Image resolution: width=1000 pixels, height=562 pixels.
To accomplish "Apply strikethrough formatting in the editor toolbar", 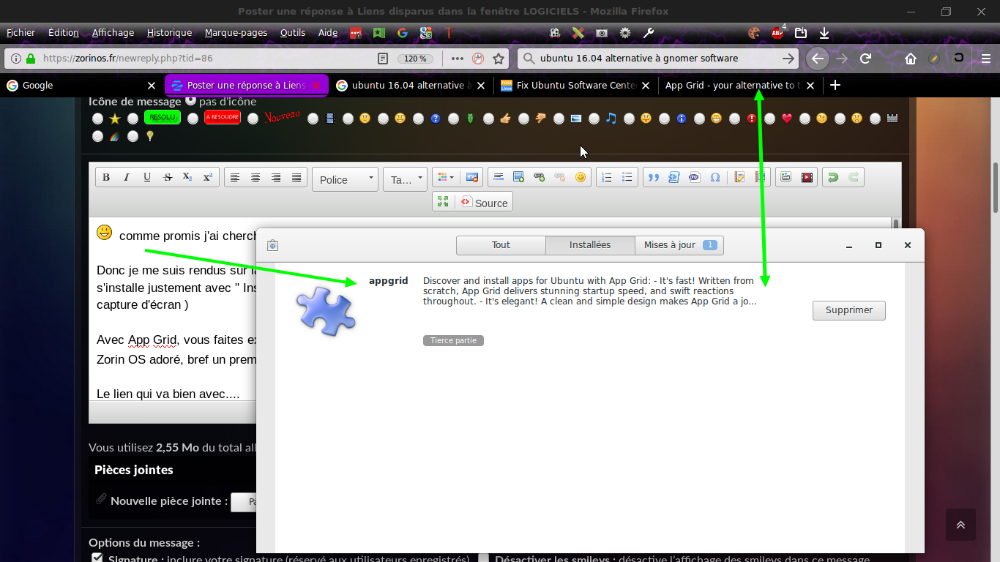I will 168,178.
